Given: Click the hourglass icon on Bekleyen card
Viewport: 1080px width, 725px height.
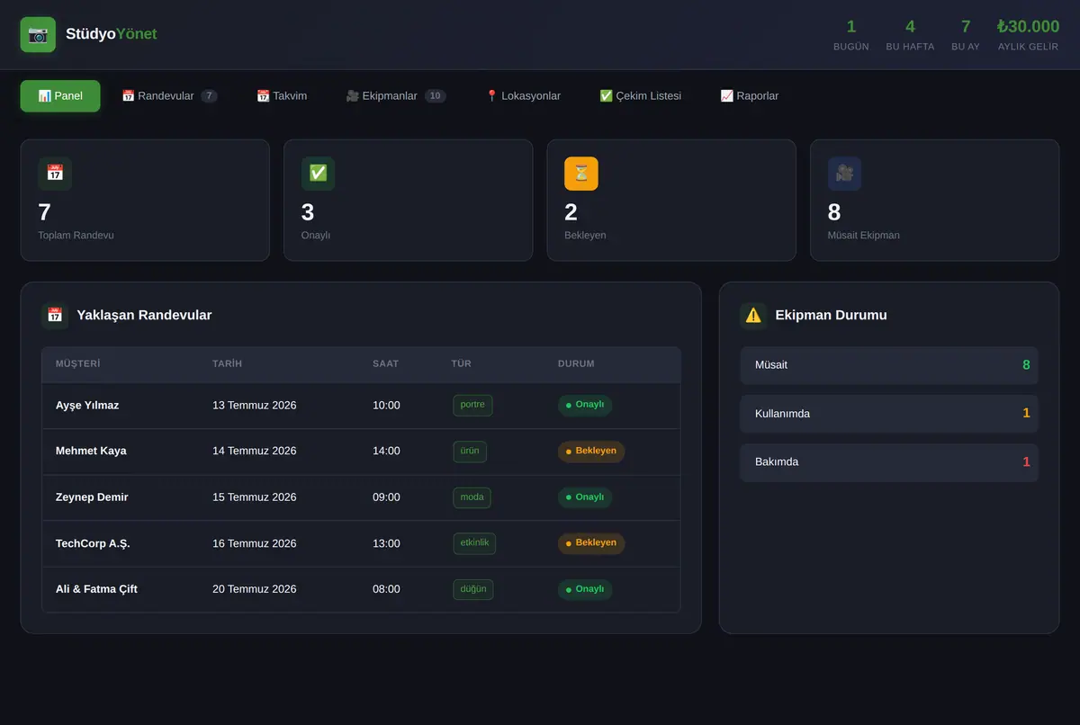Looking at the screenshot, I should point(581,174).
